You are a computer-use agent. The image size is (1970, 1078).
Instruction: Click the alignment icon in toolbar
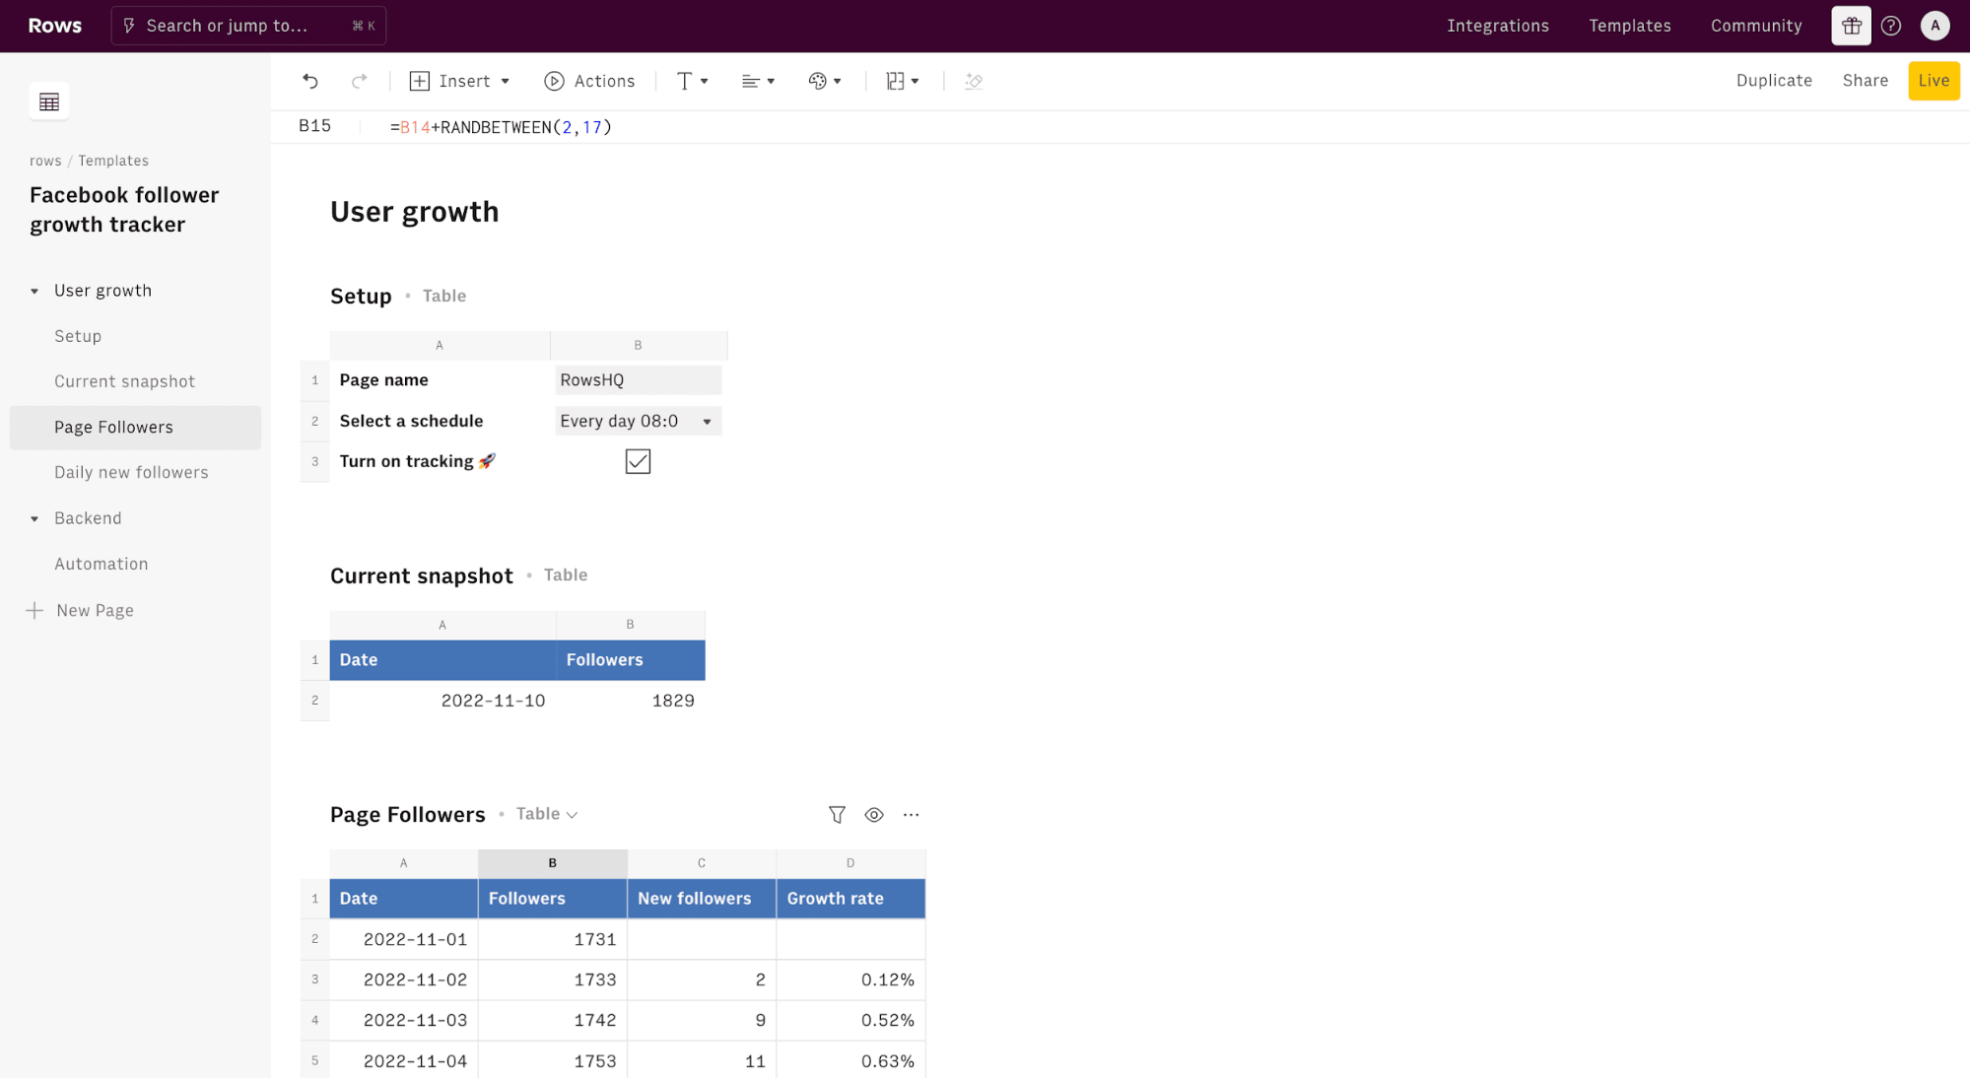(758, 81)
